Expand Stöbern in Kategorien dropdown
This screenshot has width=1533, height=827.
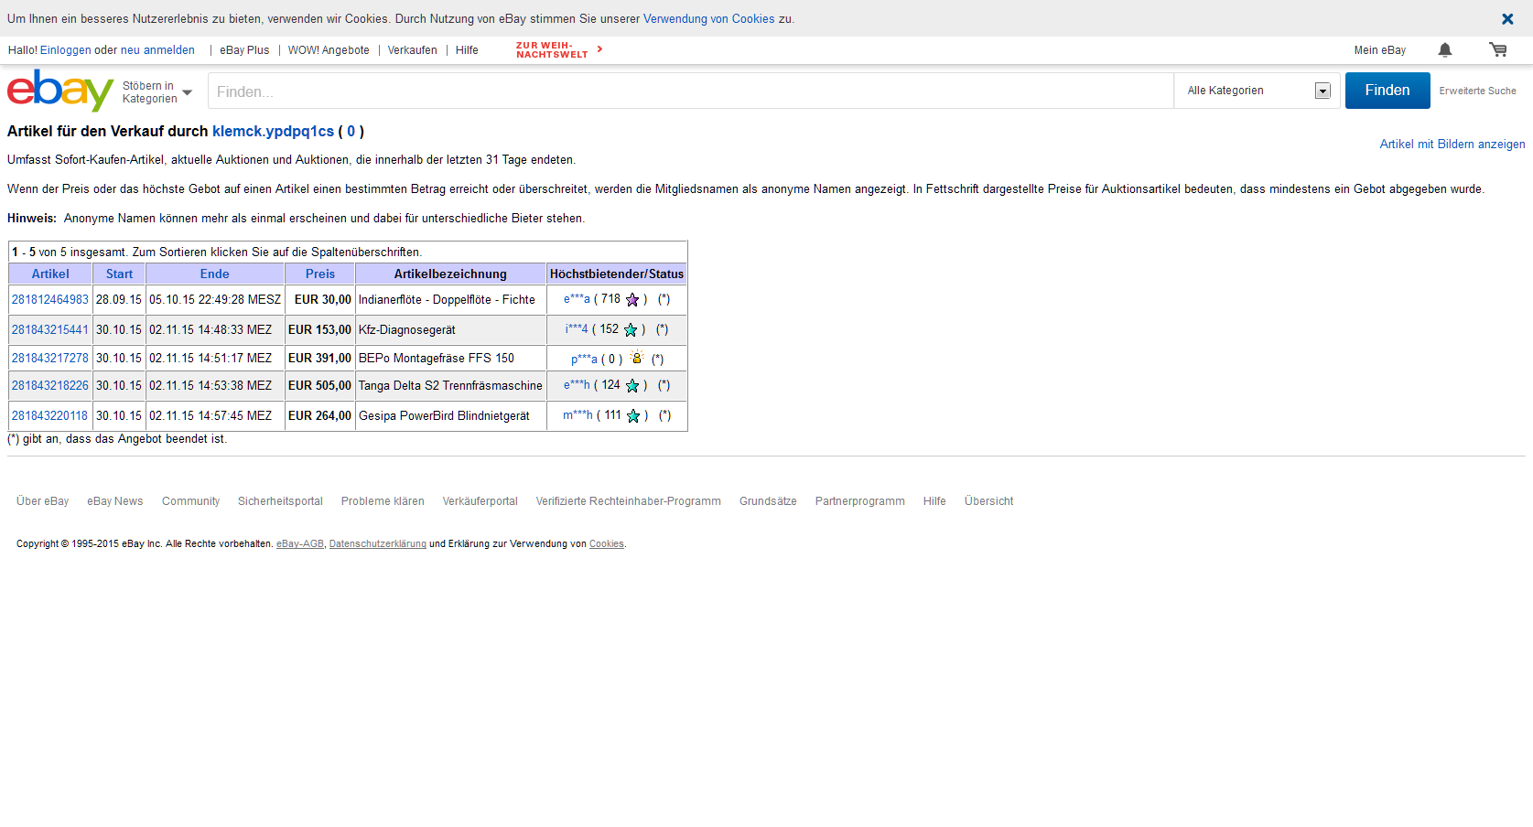157,92
